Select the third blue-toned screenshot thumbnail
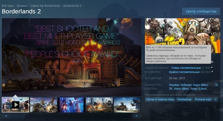This screenshot has width=223, height=121. pos(71,105)
